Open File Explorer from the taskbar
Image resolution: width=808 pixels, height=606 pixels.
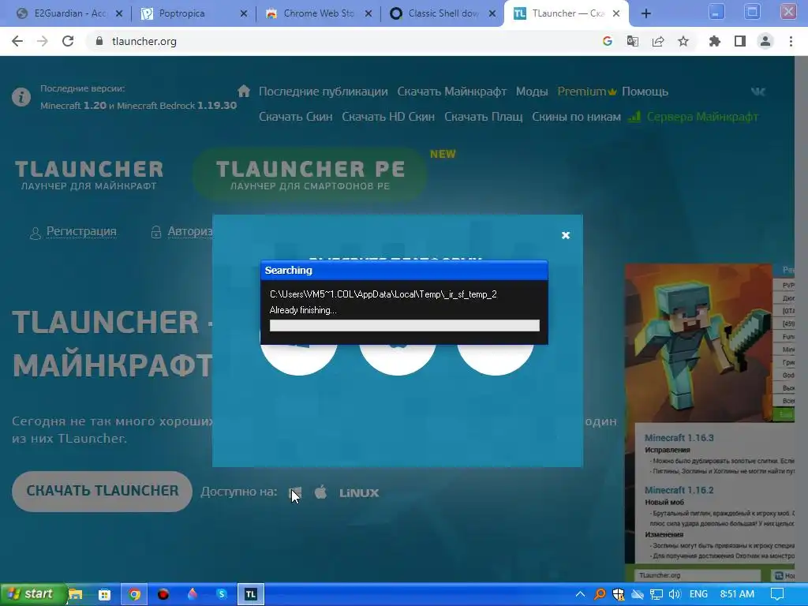coord(75,594)
